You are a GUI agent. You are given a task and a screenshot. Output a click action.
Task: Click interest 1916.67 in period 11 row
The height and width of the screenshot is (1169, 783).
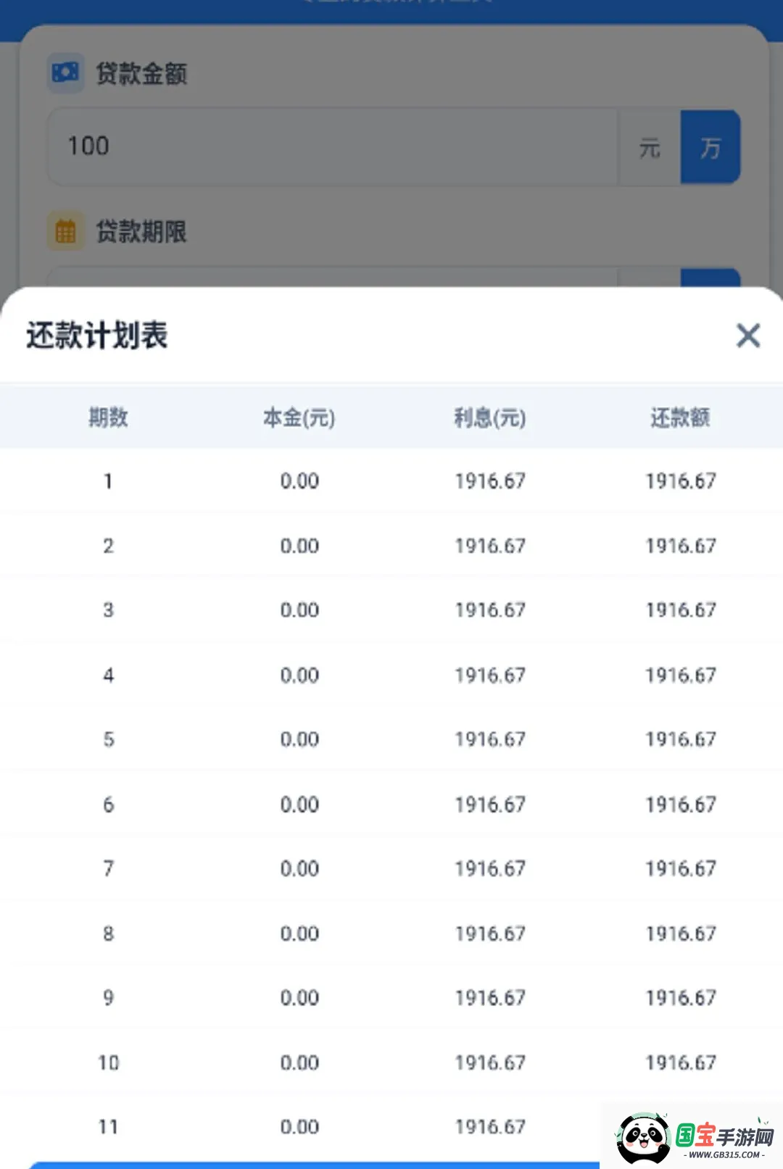[490, 1127]
